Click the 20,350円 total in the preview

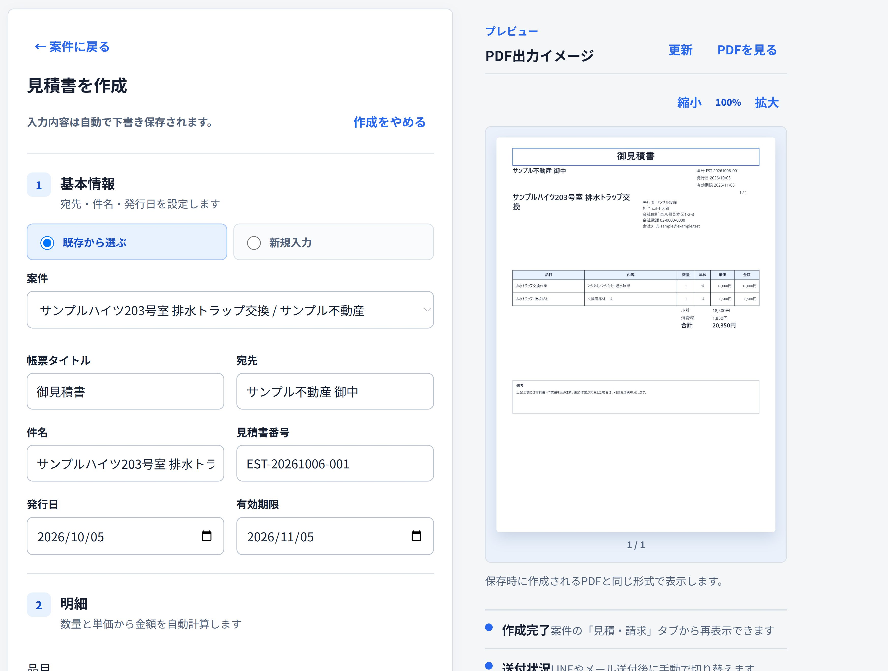click(724, 326)
